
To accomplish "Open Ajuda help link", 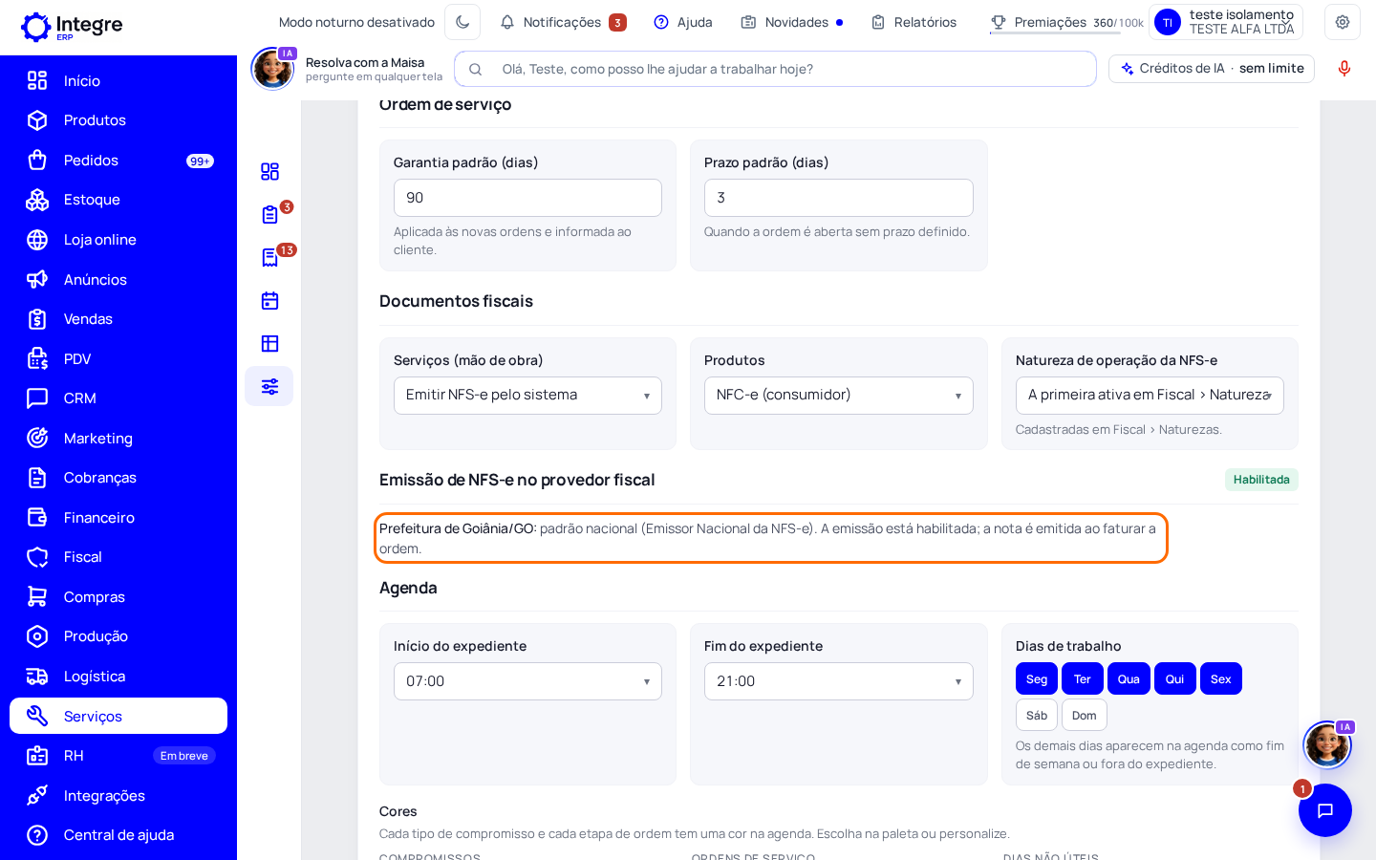I will pos(683,22).
